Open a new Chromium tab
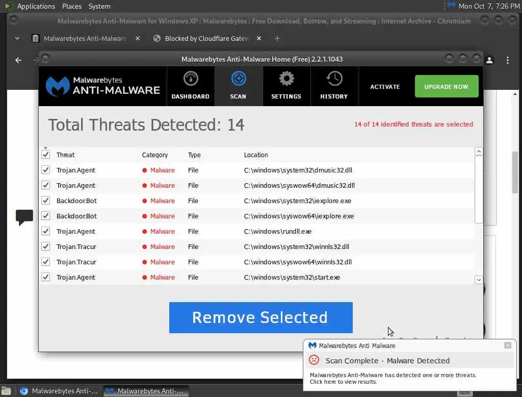Image resolution: width=522 pixels, height=397 pixels. tap(277, 38)
